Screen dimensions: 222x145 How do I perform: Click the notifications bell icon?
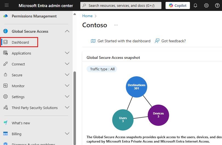195,5
